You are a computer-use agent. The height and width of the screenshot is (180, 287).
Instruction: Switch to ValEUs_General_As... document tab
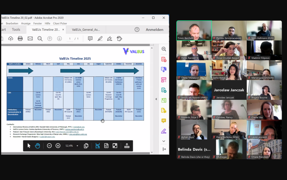tap(86, 30)
